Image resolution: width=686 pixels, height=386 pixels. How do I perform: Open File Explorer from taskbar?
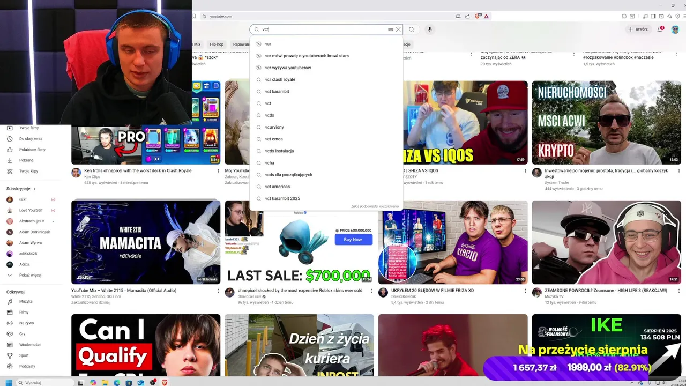point(105,383)
